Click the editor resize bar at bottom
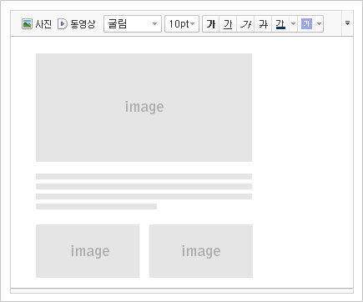Screen dimensions: 363x302 (182, 291)
